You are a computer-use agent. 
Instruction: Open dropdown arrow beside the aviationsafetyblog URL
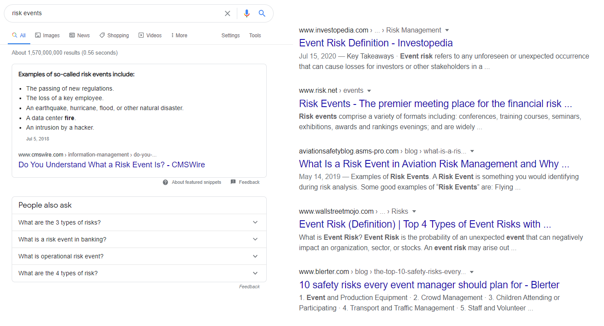pyautogui.click(x=472, y=151)
